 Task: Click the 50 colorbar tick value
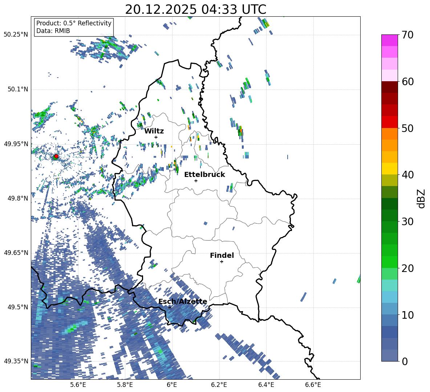pyautogui.click(x=407, y=128)
